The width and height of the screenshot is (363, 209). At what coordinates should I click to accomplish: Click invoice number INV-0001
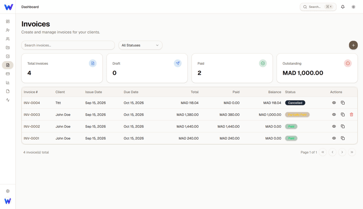coord(32,138)
